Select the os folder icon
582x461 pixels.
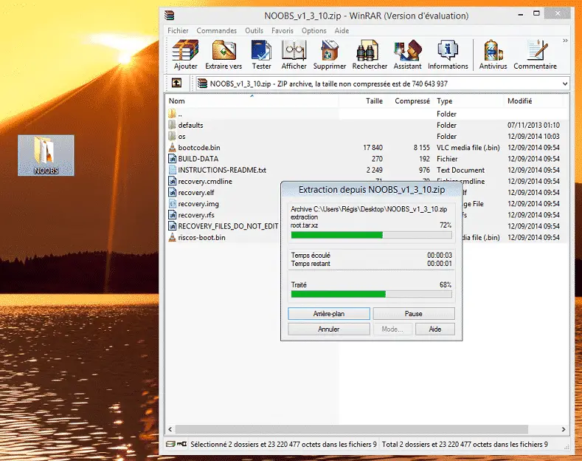point(172,136)
